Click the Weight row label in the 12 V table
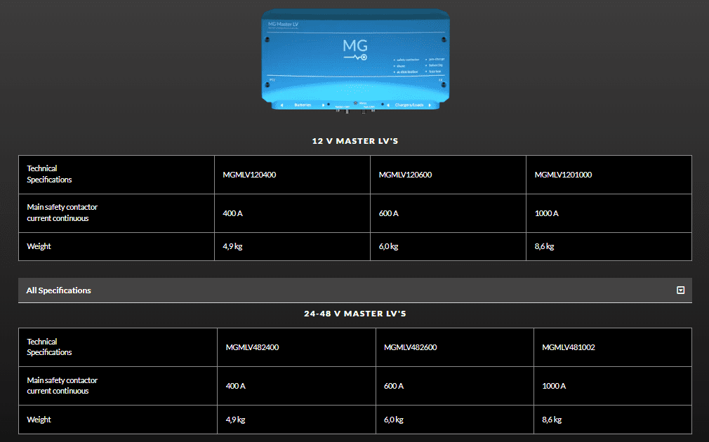The height and width of the screenshot is (442, 709). pos(39,247)
